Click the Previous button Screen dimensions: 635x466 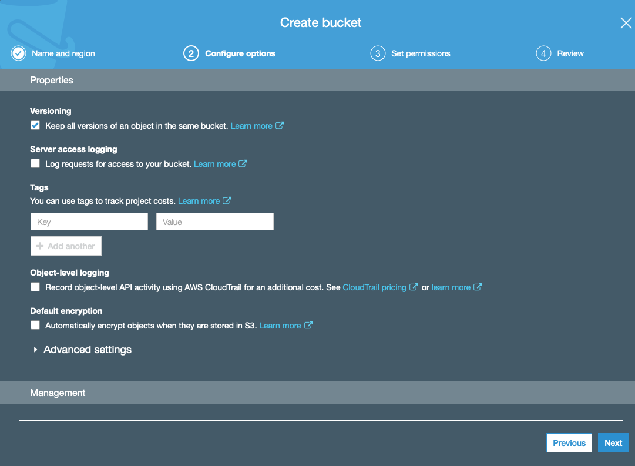(x=569, y=443)
